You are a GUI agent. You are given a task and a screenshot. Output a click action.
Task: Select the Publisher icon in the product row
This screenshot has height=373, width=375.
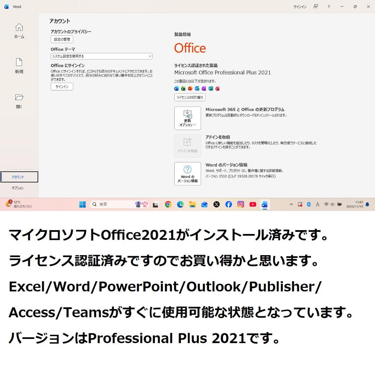click(211, 88)
